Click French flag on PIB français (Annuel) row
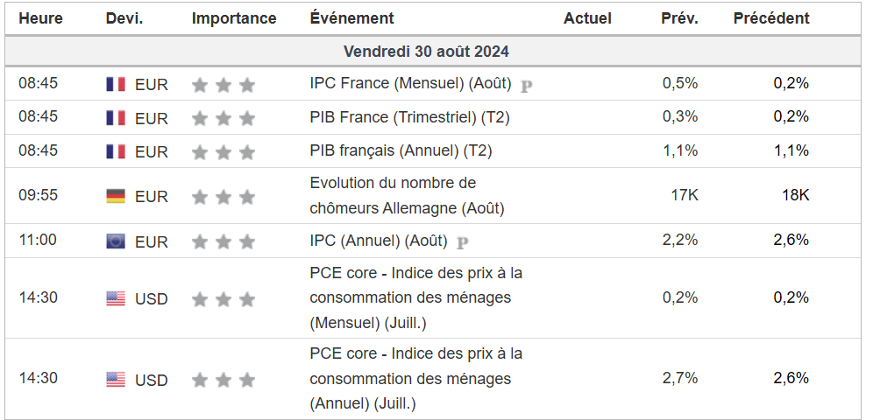The width and height of the screenshot is (873, 420). pos(116,151)
